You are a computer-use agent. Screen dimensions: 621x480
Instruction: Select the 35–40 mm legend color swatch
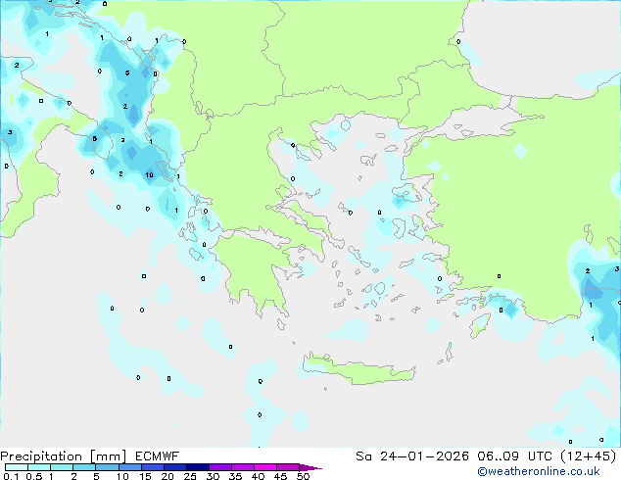click(x=242, y=467)
